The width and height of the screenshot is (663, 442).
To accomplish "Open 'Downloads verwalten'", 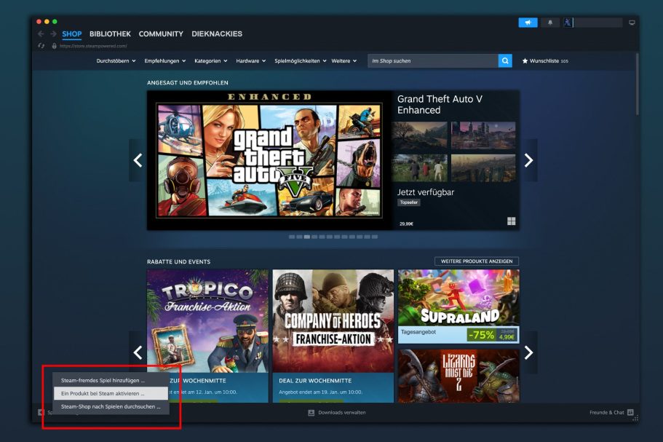I will 337,412.
